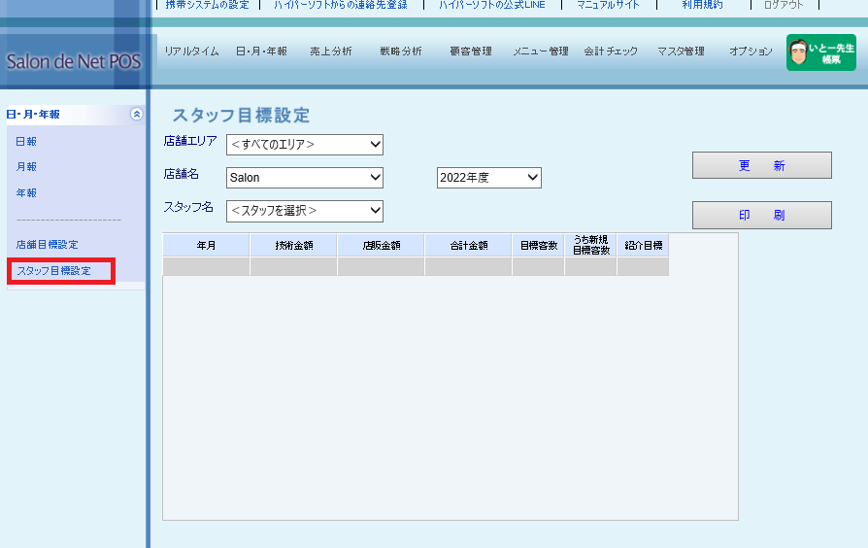
Task: Open the 日報 sidebar link
Action: coord(26,142)
